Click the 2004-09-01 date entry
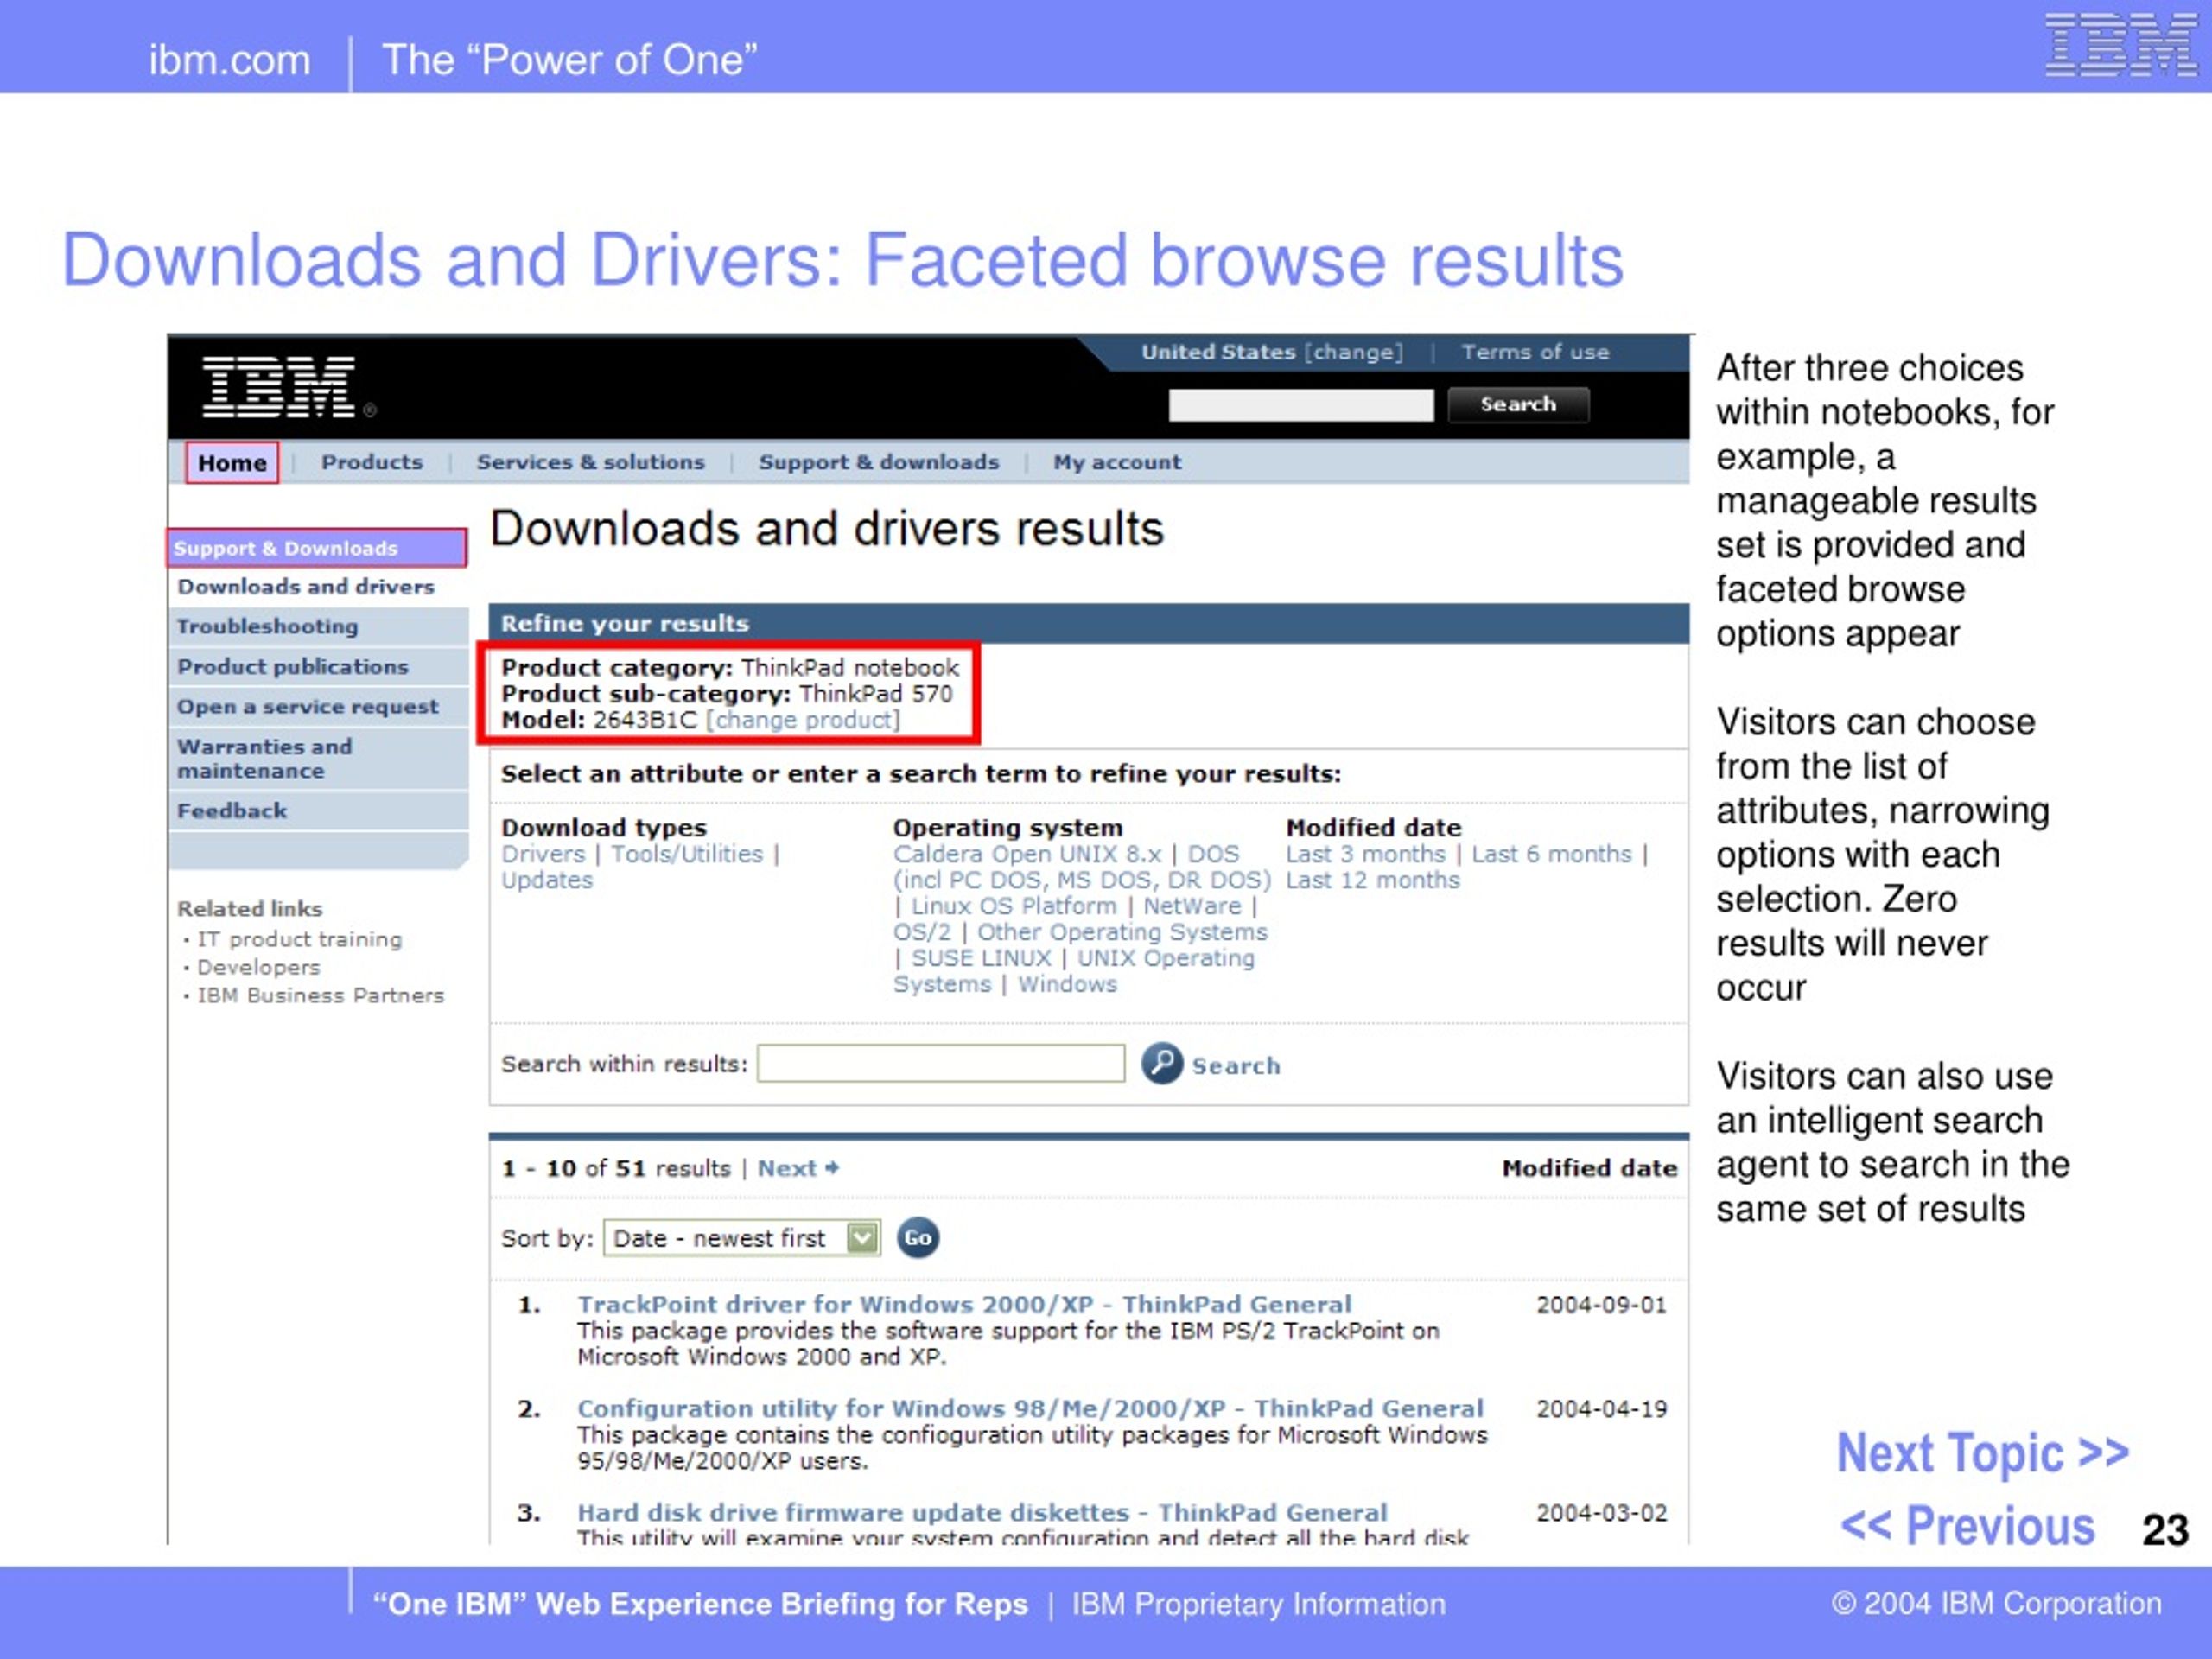2212x1659 pixels. pyautogui.click(x=1601, y=1305)
